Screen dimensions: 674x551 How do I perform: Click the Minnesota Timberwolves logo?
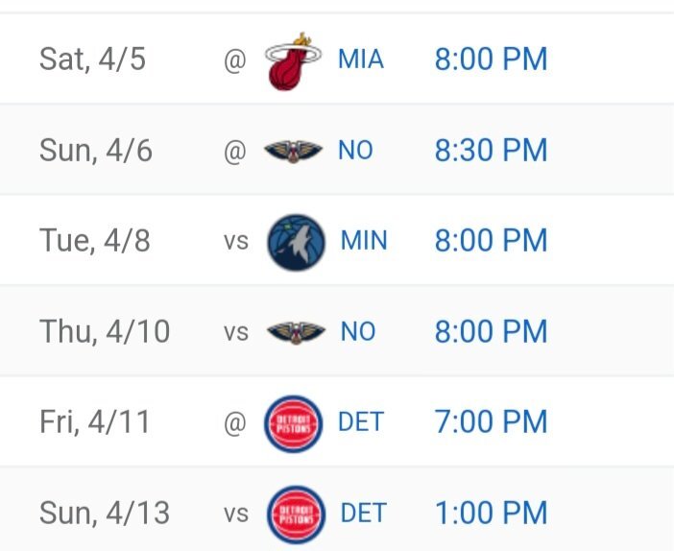[295, 241]
